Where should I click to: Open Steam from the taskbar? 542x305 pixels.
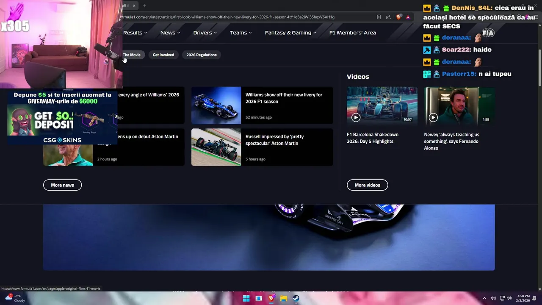(296, 298)
